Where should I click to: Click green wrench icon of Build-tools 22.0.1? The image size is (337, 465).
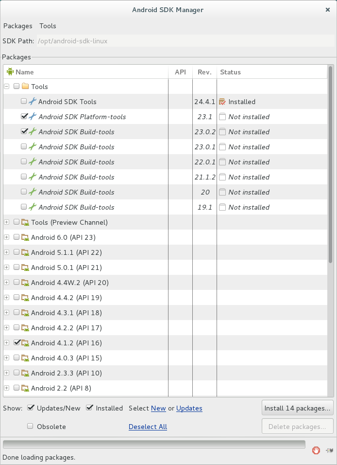tap(33, 162)
